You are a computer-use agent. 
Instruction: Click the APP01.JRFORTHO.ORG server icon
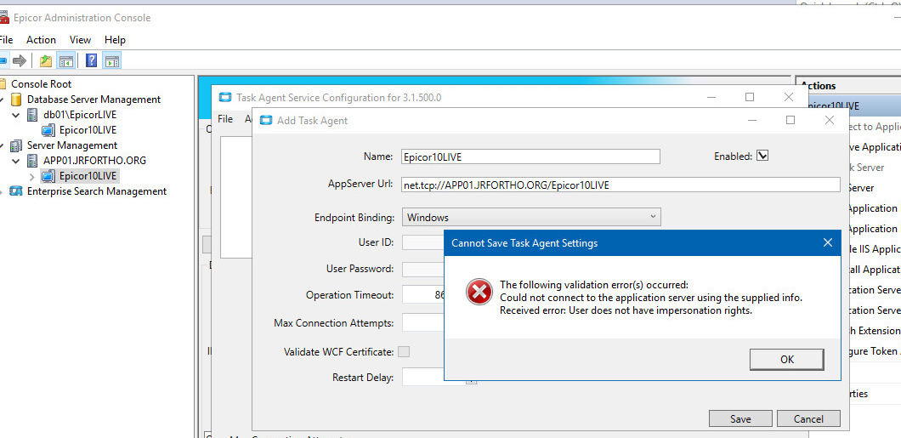32,161
